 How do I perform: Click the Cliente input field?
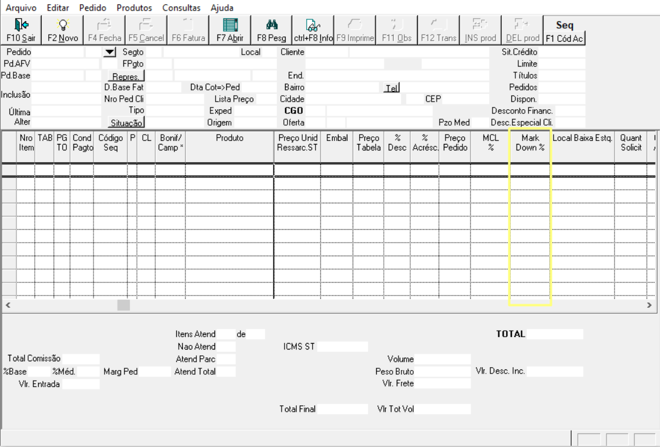click(327, 52)
